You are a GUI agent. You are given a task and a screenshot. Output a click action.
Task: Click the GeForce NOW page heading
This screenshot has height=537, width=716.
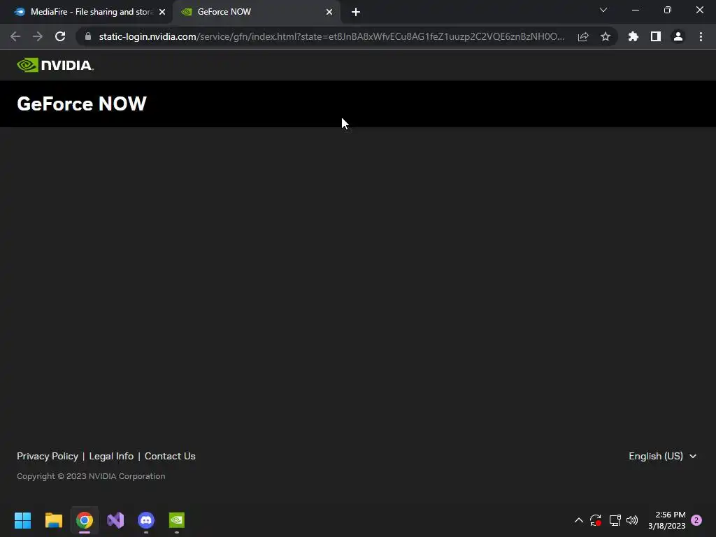(x=82, y=103)
